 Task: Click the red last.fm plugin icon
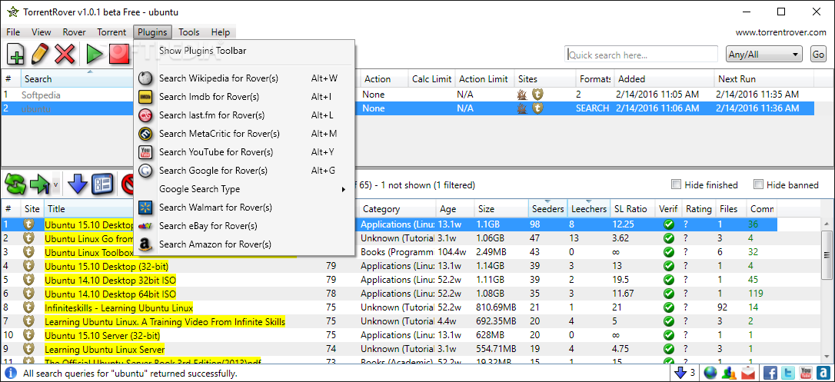(145, 115)
